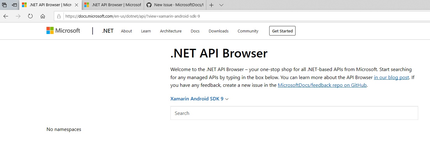Image resolution: width=430 pixels, height=160 pixels.
Task: Click the Get Started button
Action: [x=282, y=31]
